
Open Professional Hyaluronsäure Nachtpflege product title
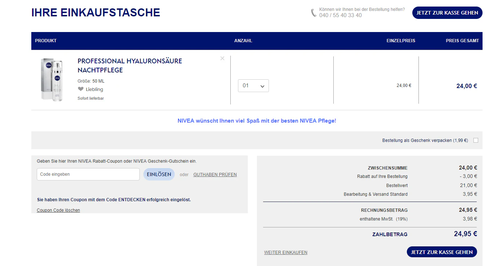coord(130,65)
